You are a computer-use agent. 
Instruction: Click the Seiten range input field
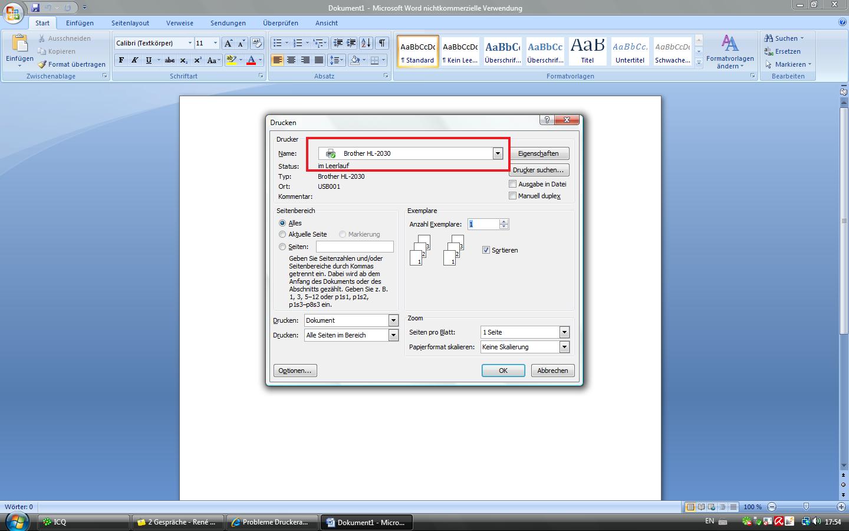click(355, 247)
